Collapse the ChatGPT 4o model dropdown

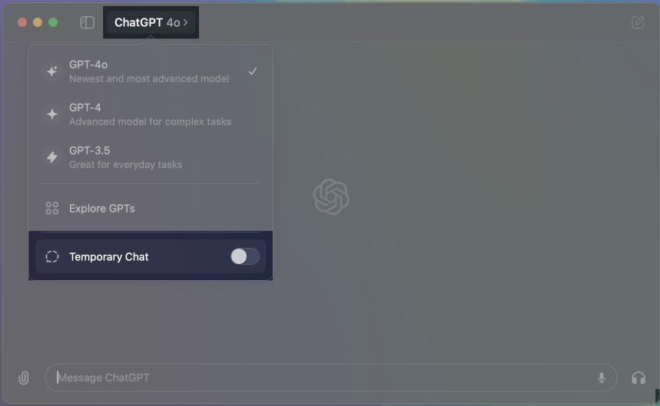(151, 22)
